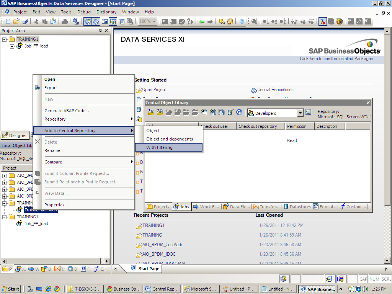Screen dimensions: 392x294
Task: Select With filtering in the submenu
Action: [x=169, y=147]
